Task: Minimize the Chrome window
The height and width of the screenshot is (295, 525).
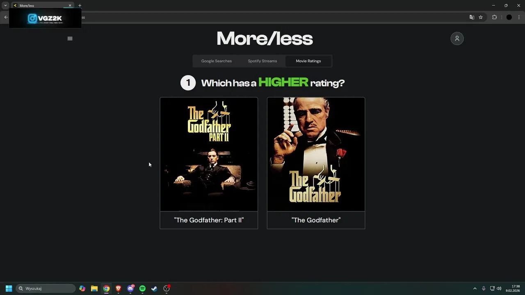Action: [x=493, y=5]
